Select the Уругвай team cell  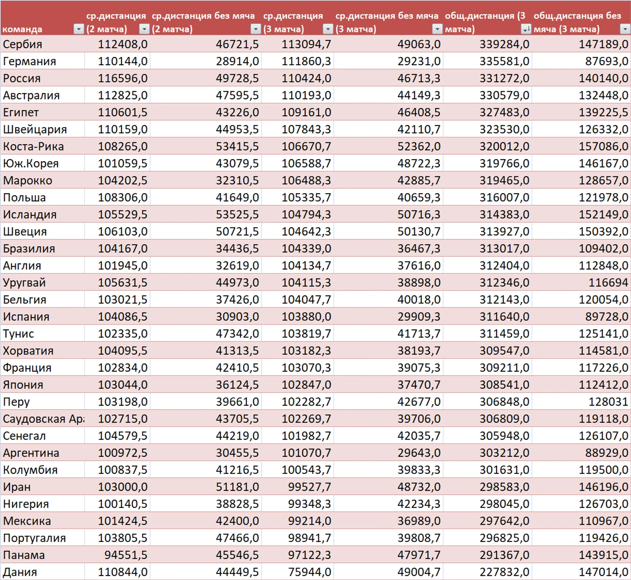[42, 283]
